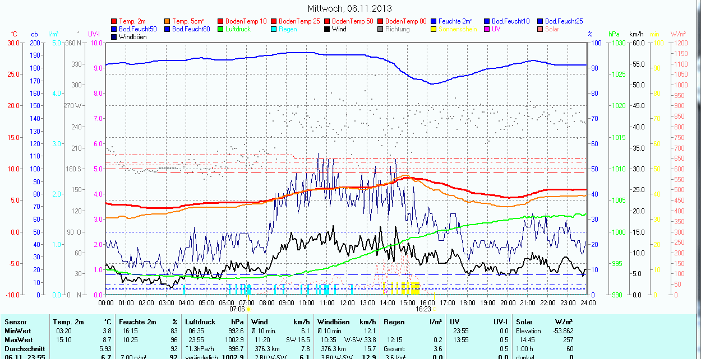Click the cyan Regen legend marker

[x=274, y=29]
